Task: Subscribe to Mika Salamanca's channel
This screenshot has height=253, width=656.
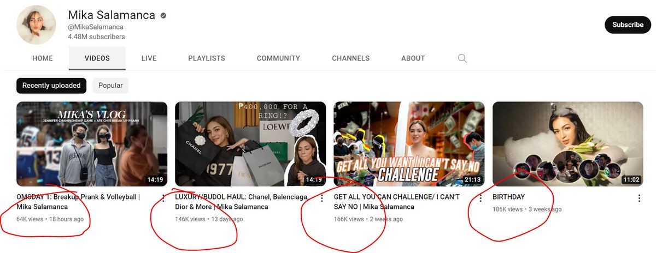Action: click(x=628, y=25)
